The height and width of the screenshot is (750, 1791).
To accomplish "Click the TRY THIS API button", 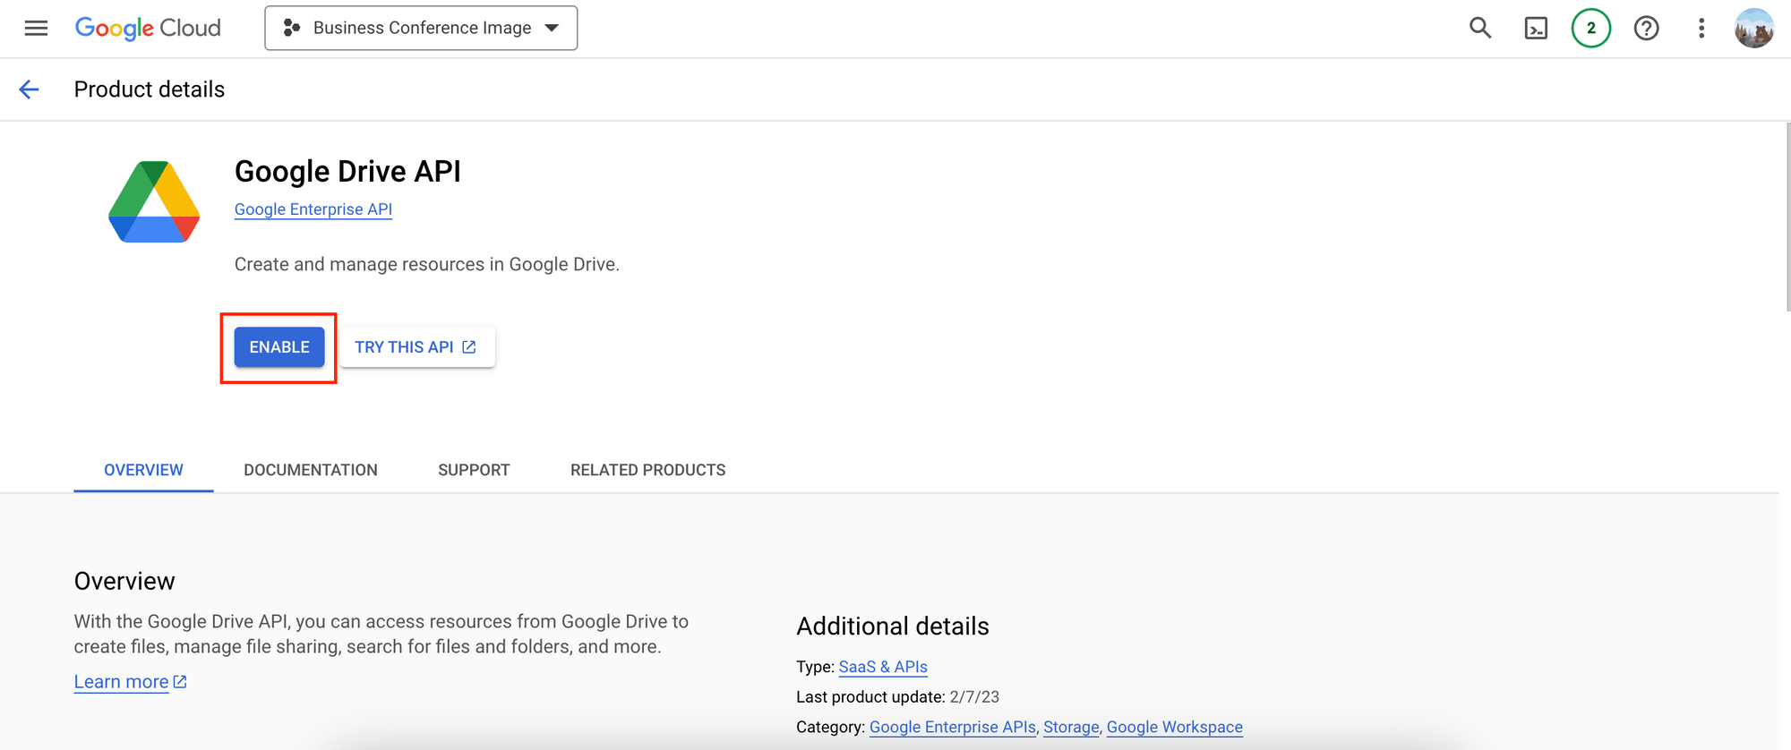I will (417, 347).
